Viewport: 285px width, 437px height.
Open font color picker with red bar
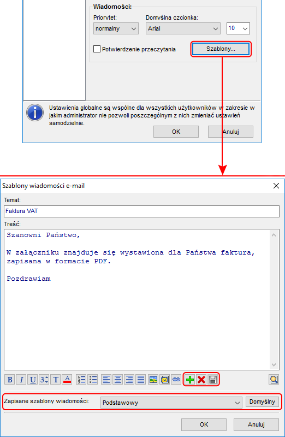coord(67,380)
